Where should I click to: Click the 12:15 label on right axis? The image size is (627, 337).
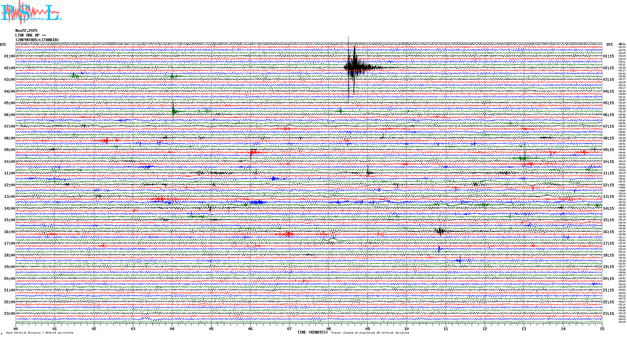pyautogui.click(x=608, y=185)
